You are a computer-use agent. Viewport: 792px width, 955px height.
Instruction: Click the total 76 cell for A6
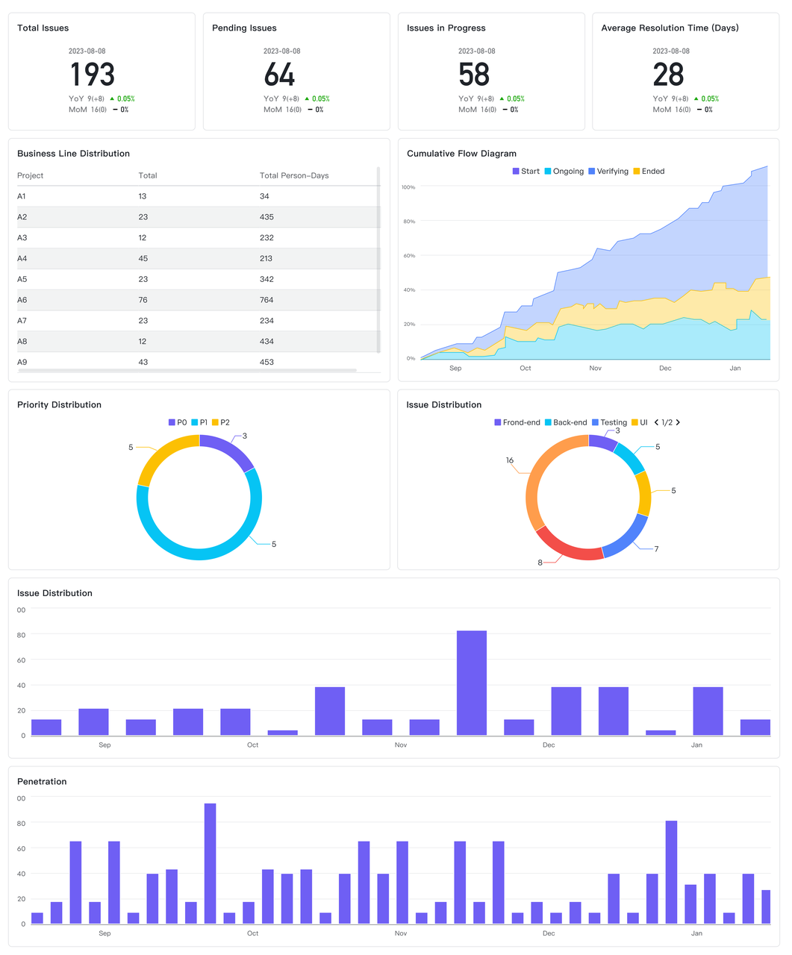click(143, 300)
